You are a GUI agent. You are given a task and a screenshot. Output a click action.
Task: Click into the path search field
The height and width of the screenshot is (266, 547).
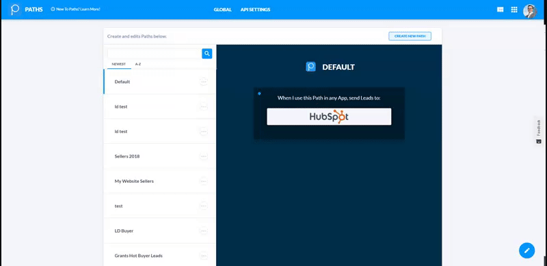pyautogui.click(x=155, y=54)
